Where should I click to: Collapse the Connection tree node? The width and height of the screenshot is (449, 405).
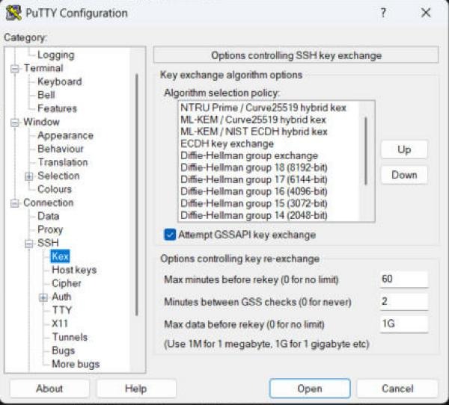click(x=15, y=203)
